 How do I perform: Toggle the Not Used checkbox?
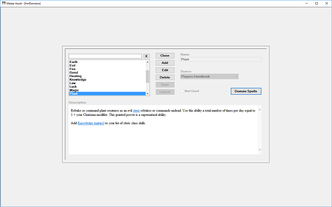pos(182,91)
